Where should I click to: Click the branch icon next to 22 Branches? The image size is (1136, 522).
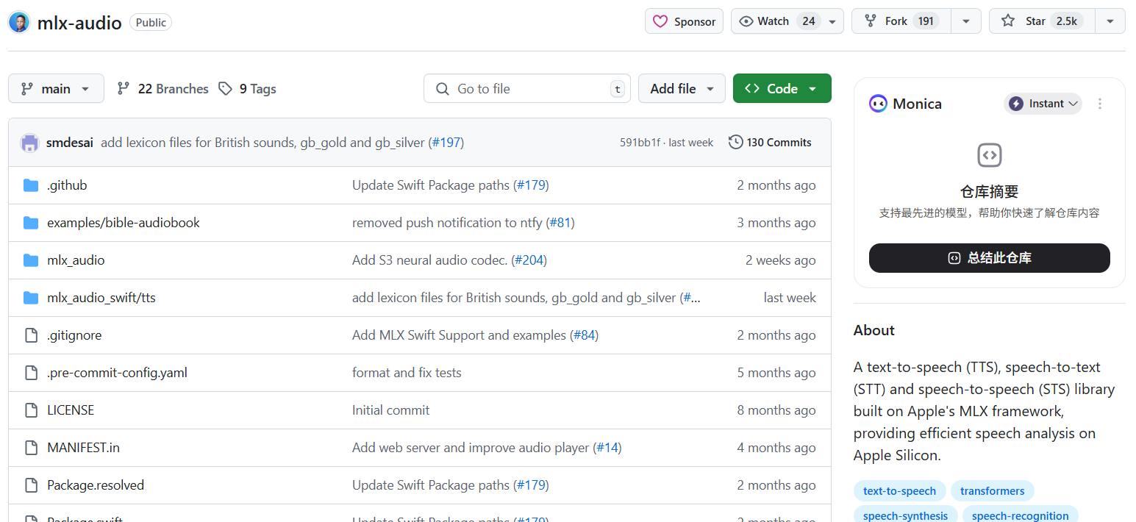pos(124,89)
